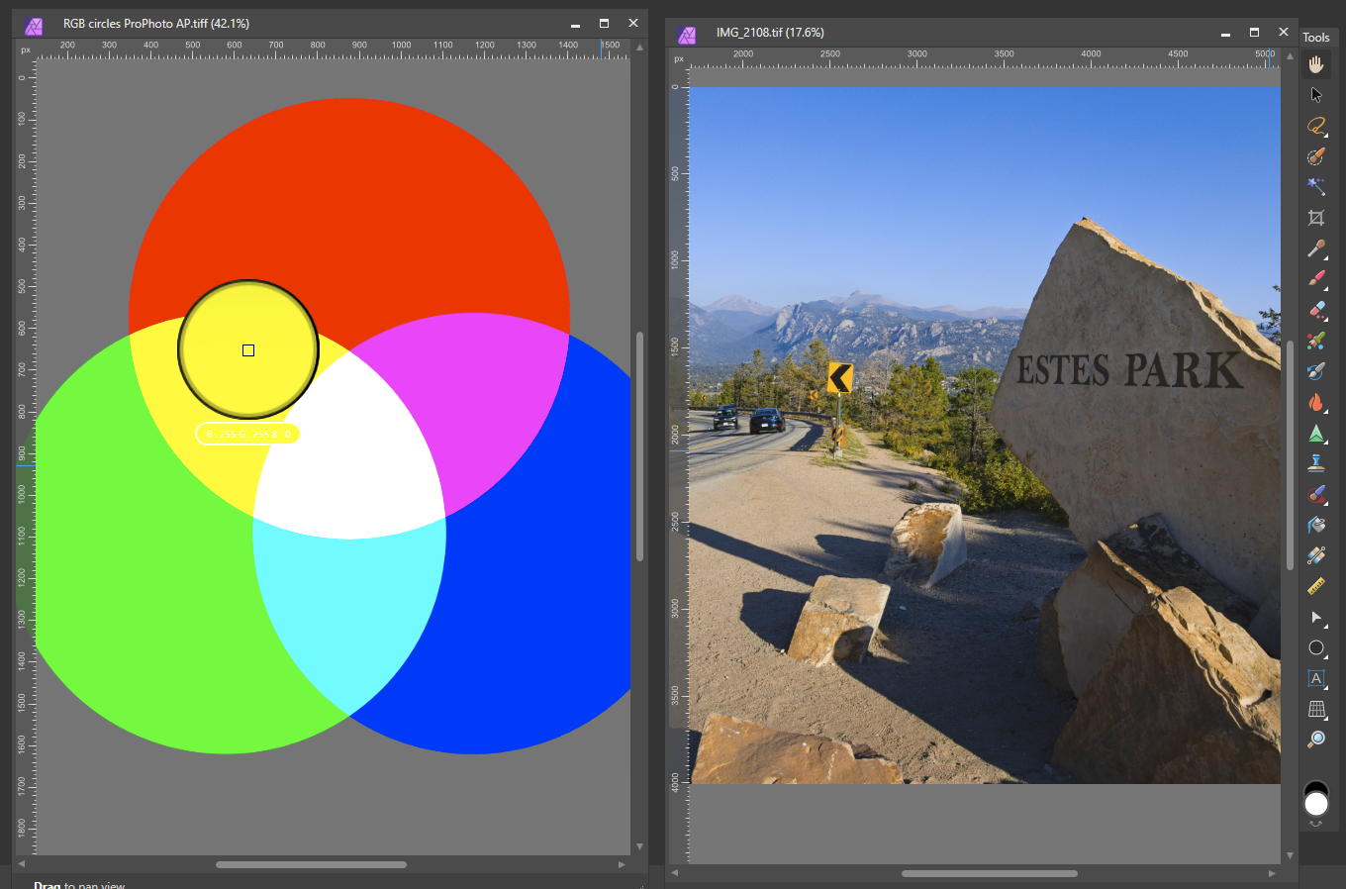Screen dimensions: 1346x889
Task: Swap the primary and secondary colors
Action: [1316, 824]
